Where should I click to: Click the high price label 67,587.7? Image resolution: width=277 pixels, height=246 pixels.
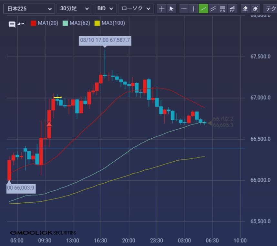click(105, 40)
